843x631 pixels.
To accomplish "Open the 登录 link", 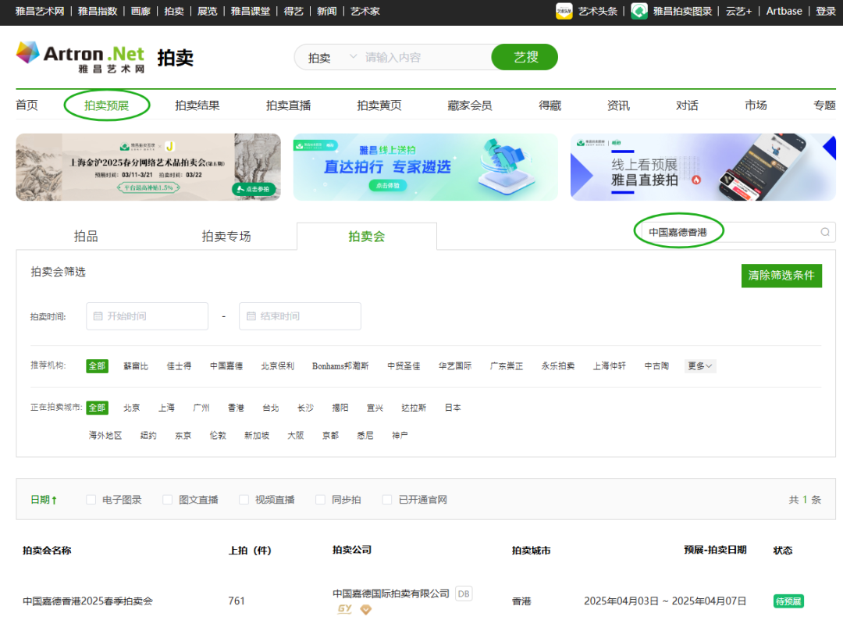I will [825, 11].
